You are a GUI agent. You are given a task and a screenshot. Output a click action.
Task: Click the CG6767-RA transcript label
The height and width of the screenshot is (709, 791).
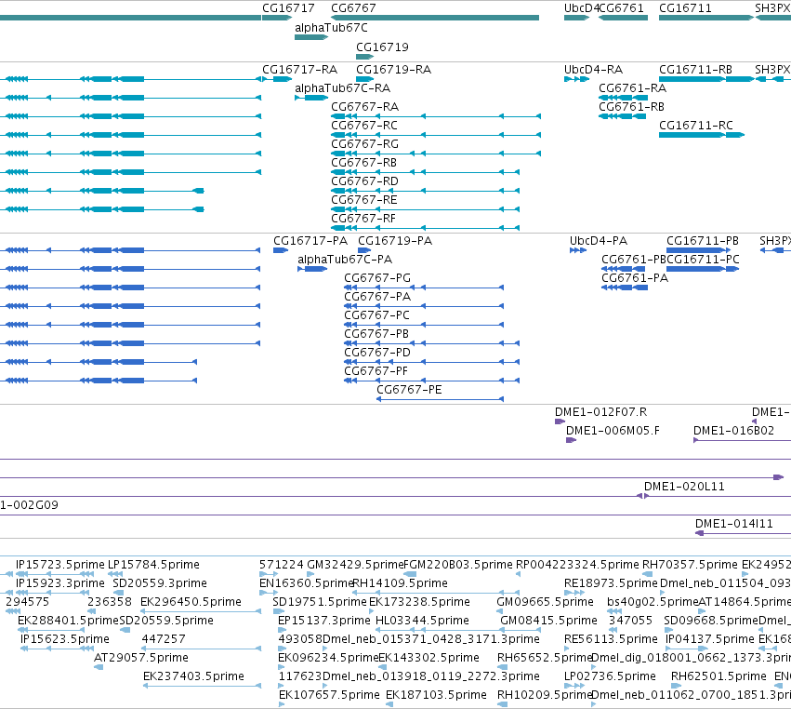click(364, 107)
